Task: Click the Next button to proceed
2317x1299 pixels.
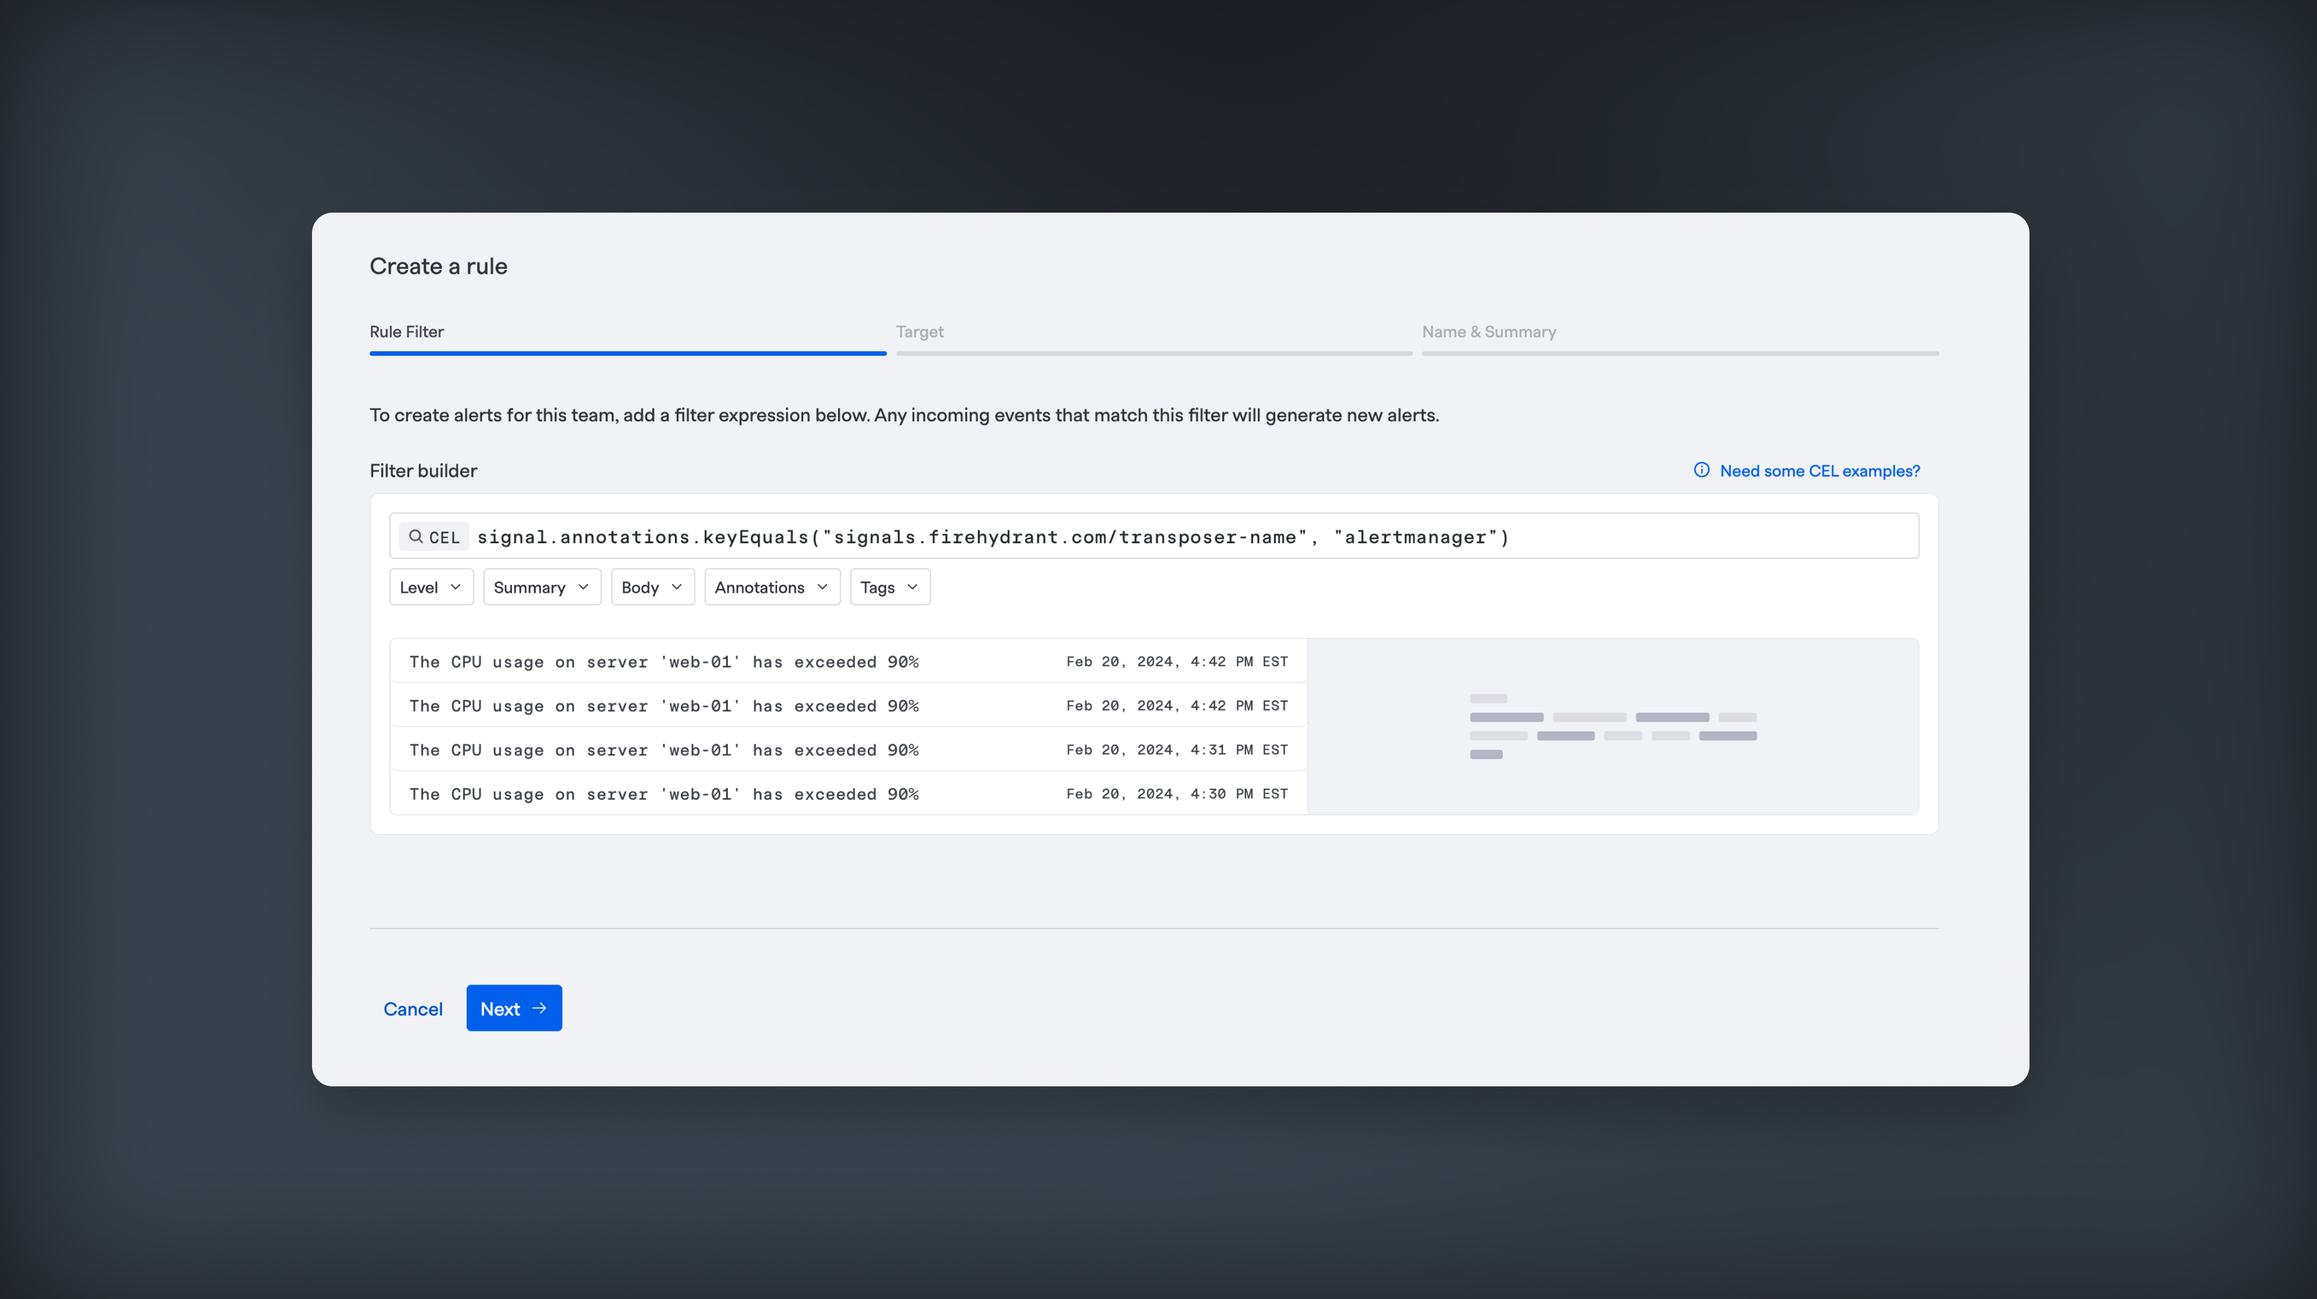Action: pyautogui.click(x=514, y=1008)
